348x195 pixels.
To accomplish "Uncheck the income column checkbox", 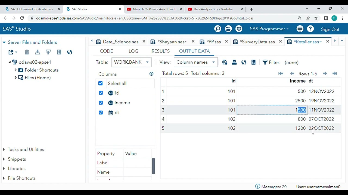I will (x=101, y=103).
